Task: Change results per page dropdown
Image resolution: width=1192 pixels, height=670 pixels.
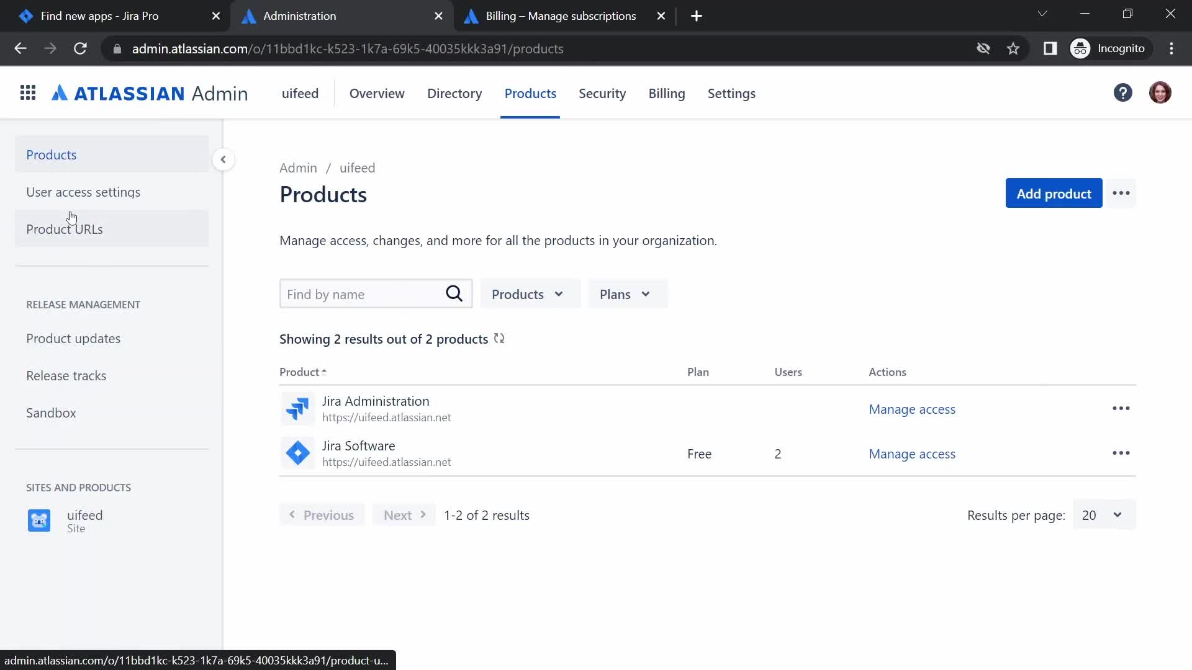Action: pyautogui.click(x=1103, y=515)
